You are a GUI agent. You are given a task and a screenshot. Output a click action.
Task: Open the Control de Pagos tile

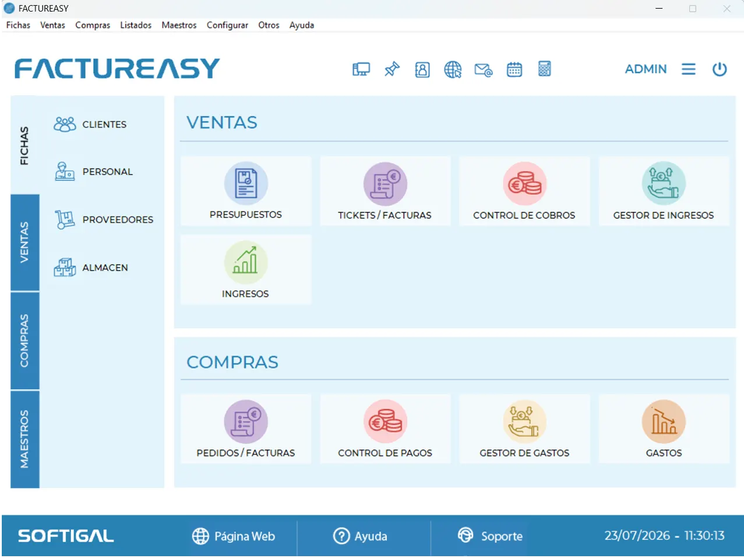[385, 429]
